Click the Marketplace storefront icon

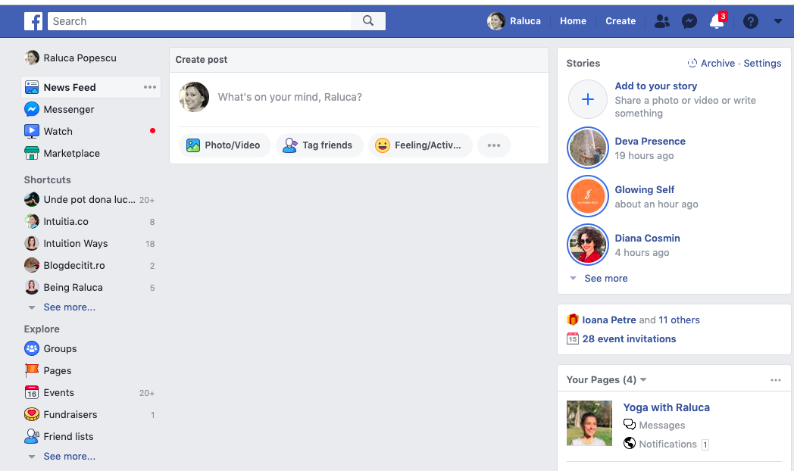pyautogui.click(x=31, y=153)
